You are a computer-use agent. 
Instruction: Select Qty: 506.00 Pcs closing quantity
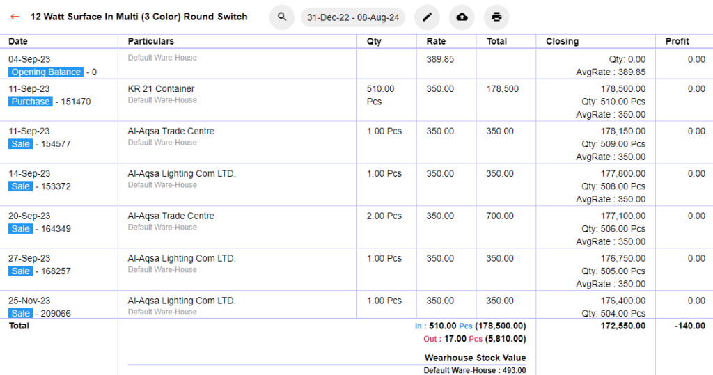tap(613, 228)
